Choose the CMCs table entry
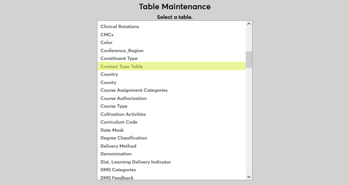Image resolution: width=348 pixels, height=185 pixels. pos(107,35)
